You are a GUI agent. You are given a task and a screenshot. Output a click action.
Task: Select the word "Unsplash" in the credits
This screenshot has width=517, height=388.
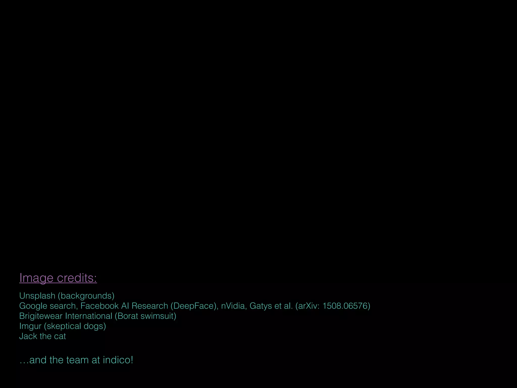[x=37, y=296]
